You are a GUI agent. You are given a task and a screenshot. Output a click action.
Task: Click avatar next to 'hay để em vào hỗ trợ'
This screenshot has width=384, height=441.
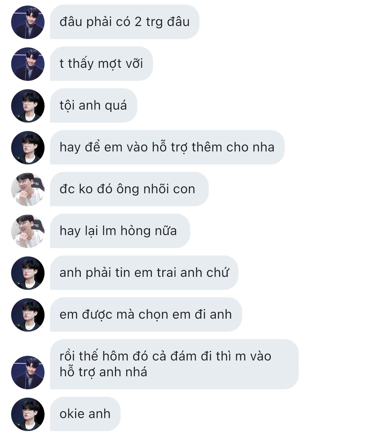(x=28, y=148)
